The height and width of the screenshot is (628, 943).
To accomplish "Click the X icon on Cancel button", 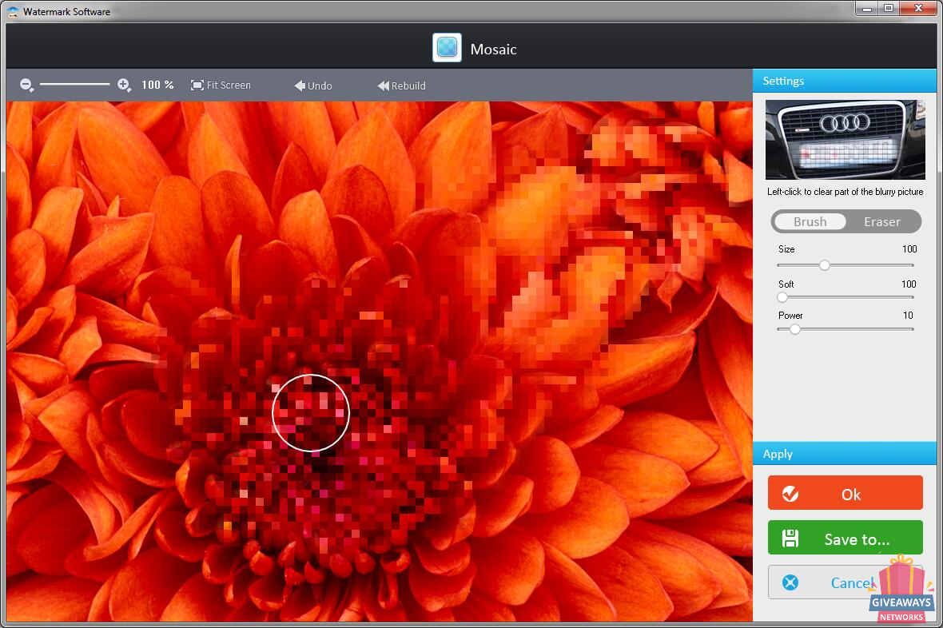I will click(x=790, y=582).
